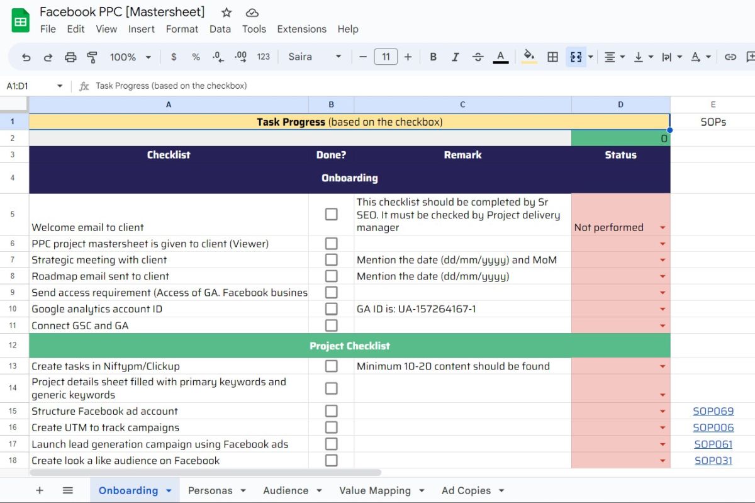
Task: Open the borders tool
Action: 552,57
